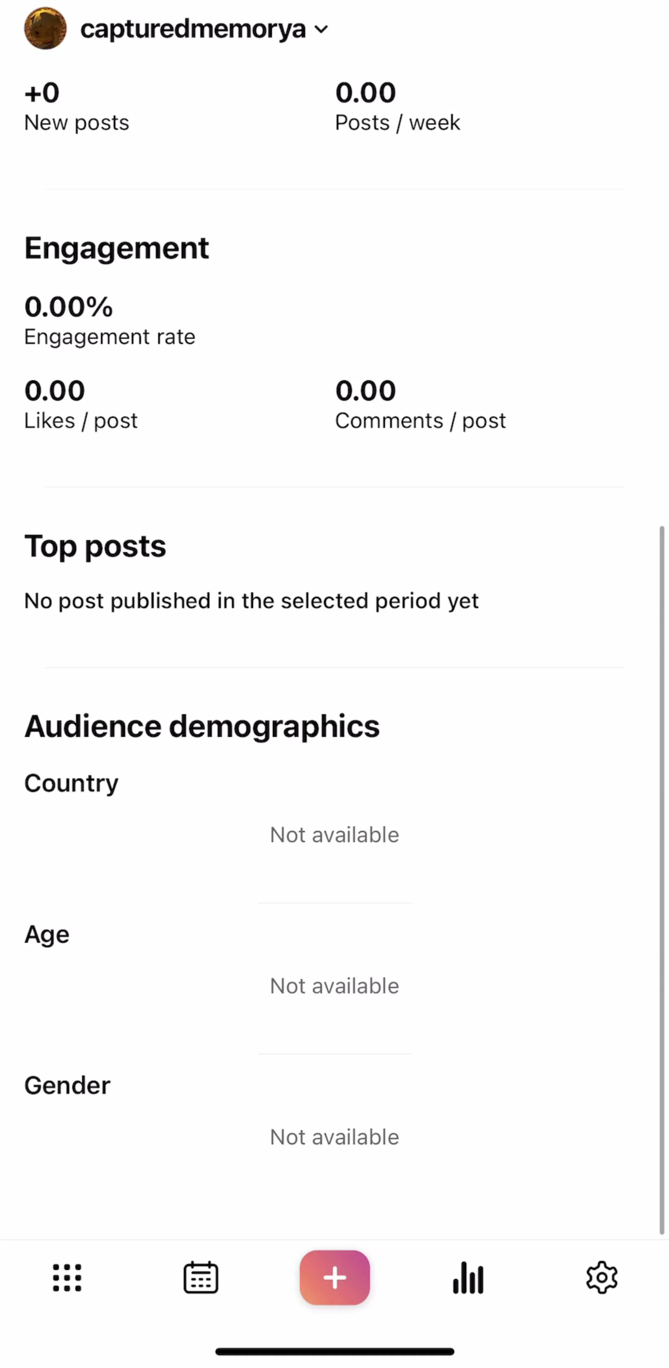The width and height of the screenshot is (669, 1368).
Task: Tap the Top posts heading
Action: [x=95, y=547]
